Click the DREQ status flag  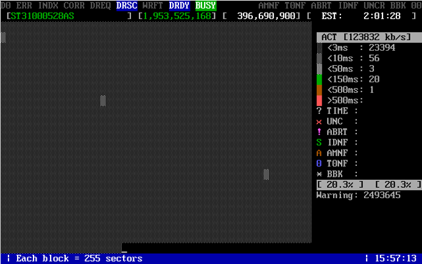100,5
